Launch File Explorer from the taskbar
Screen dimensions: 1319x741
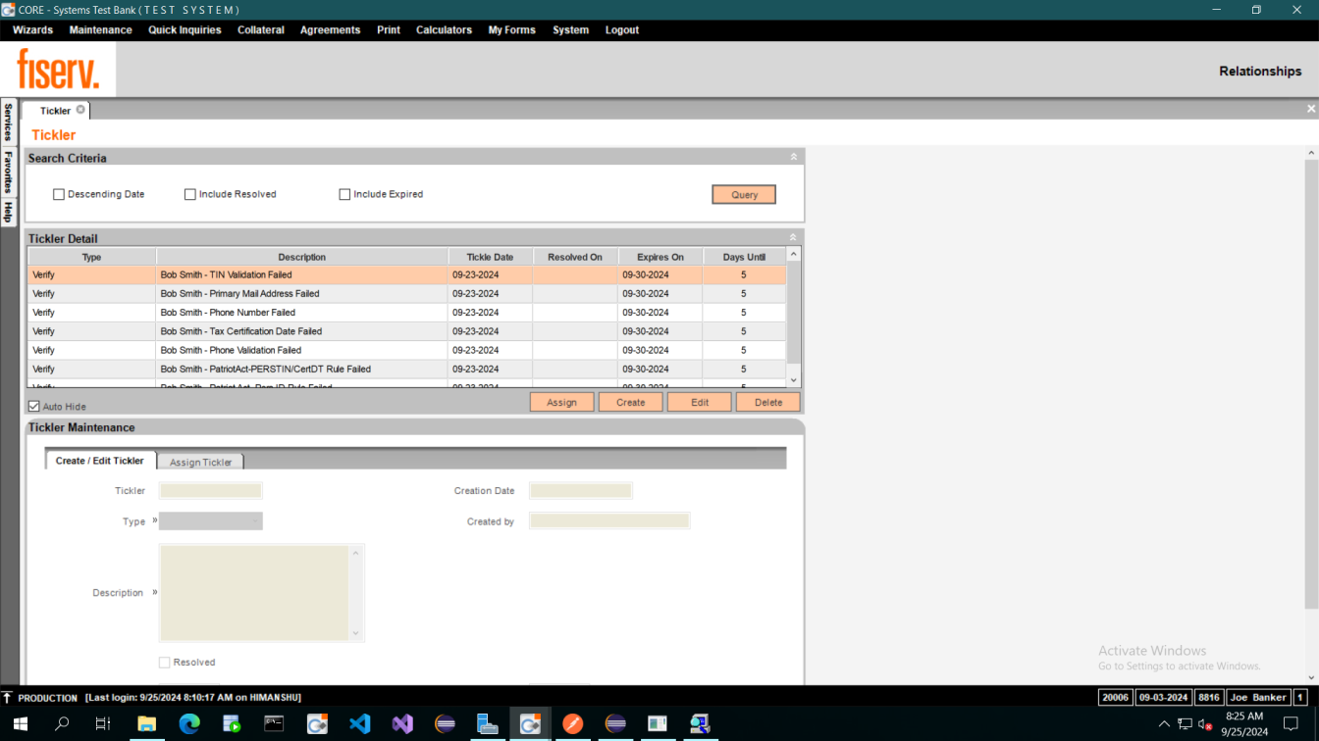click(x=146, y=724)
